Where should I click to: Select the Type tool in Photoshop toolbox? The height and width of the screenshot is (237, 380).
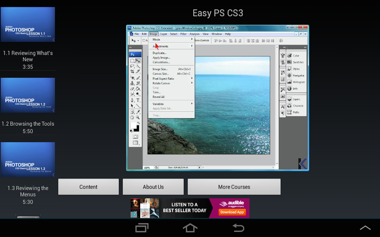pyautogui.click(x=138, y=100)
